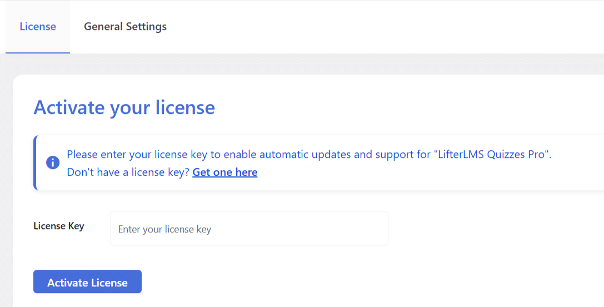Click the blue underline beneath License tab
Image resolution: width=604 pixels, height=307 pixels.
(38, 52)
